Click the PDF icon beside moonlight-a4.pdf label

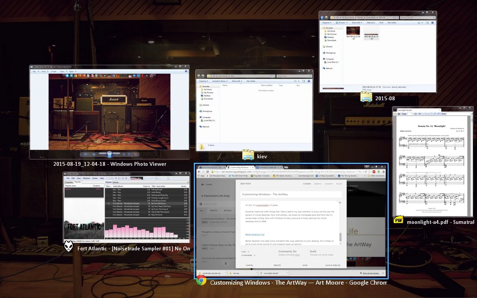tap(399, 220)
